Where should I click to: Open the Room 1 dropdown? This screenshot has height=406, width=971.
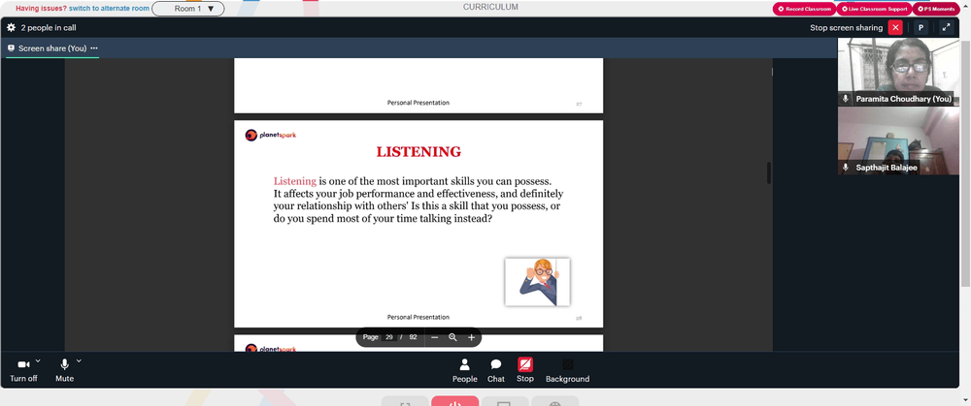(188, 9)
